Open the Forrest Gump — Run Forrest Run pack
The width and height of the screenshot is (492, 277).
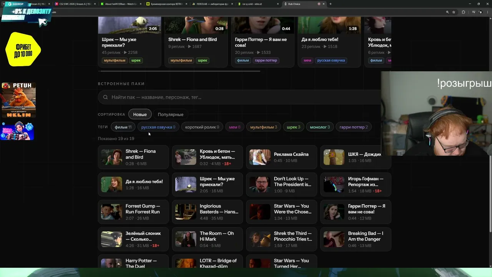tap(133, 212)
